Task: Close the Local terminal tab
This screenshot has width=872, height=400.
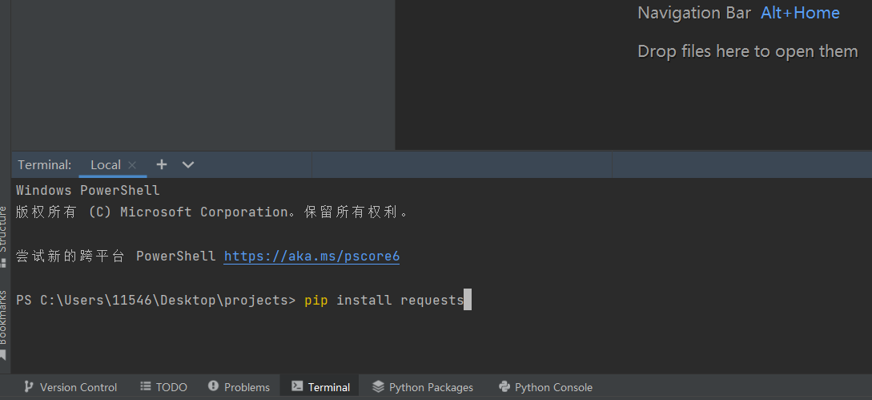Action: click(132, 165)
